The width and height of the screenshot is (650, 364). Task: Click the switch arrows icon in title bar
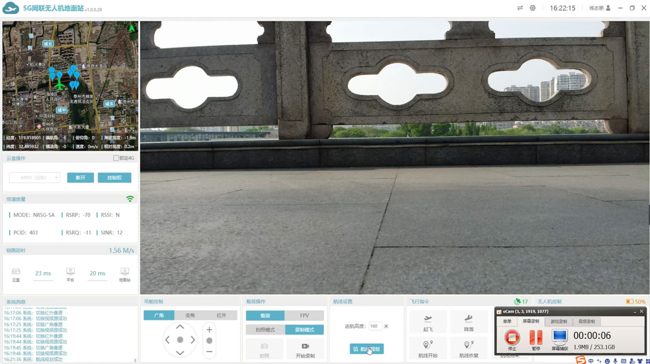[x=520, y=8]
